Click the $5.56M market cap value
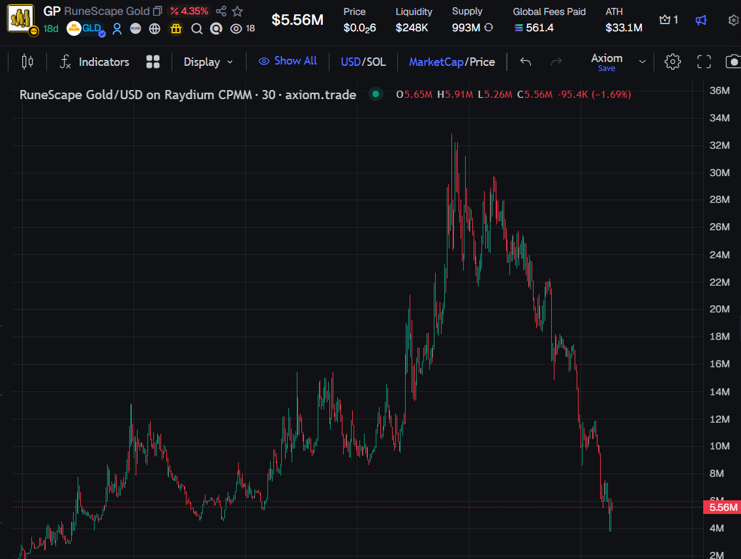The height and width of the screenshot is (559, 741). coord(297,20)
